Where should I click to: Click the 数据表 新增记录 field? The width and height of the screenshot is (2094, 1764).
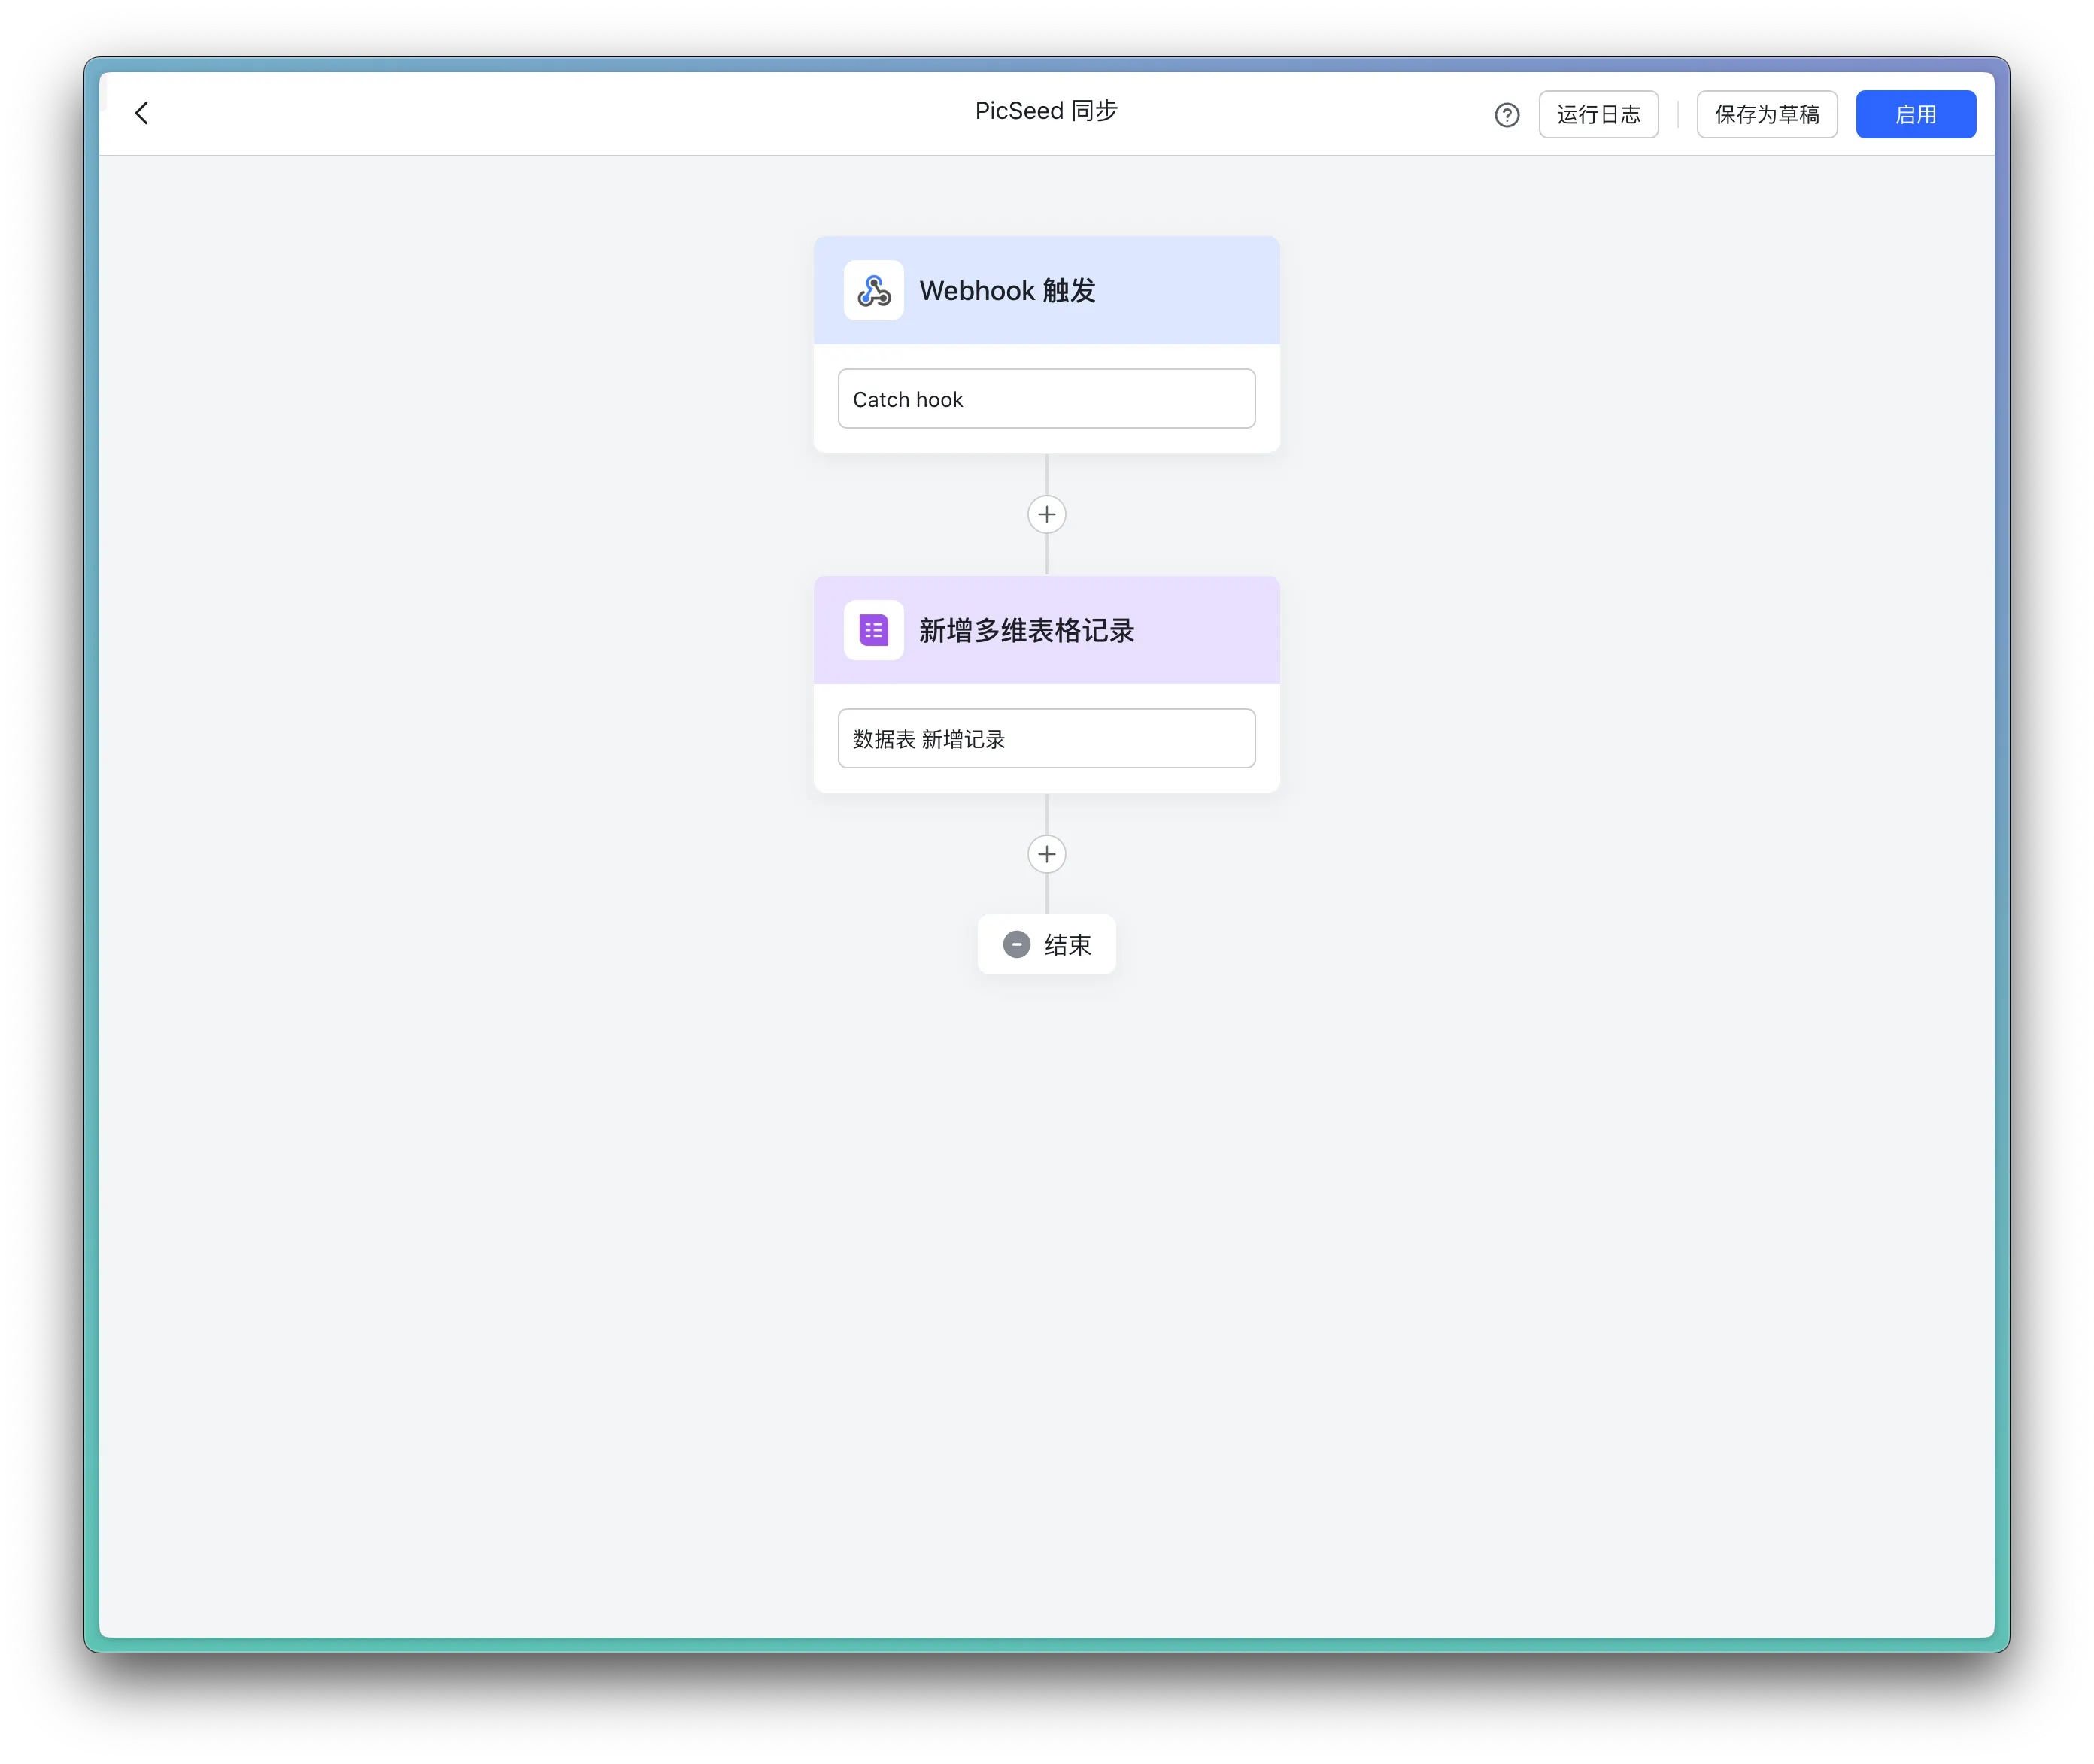coord(1046,739)
